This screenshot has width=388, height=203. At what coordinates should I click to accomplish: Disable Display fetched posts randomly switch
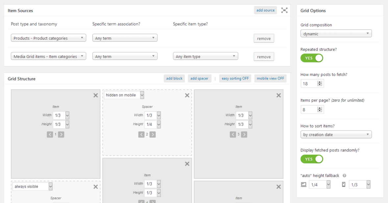tap(312, 159)
